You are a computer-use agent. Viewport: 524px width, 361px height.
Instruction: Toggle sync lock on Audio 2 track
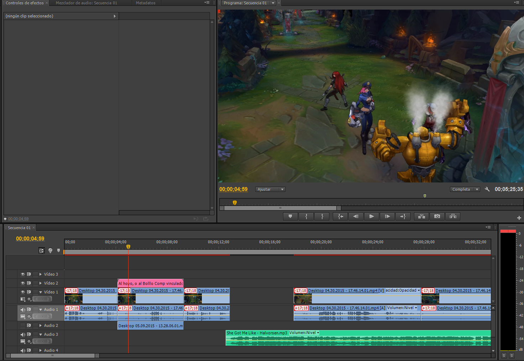tap(29, 325)
